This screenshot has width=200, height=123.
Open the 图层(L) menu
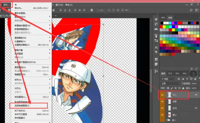(x=7, y=5)
